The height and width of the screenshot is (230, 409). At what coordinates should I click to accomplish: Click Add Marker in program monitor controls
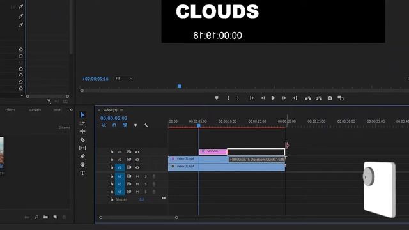[x=217, y=98]
